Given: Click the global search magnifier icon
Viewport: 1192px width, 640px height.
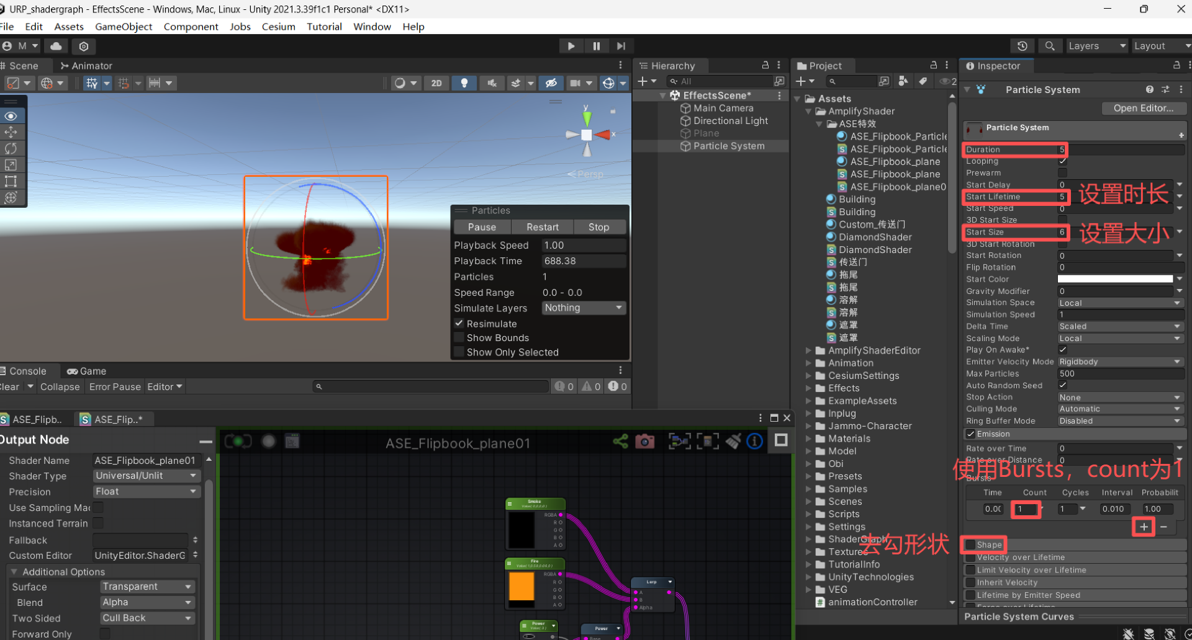Looking at the screenshot, I should pyautogui.click(x=1050, y=46).
